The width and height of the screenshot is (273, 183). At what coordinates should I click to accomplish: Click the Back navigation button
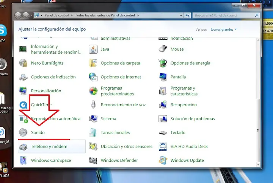(x=18, y=16)
